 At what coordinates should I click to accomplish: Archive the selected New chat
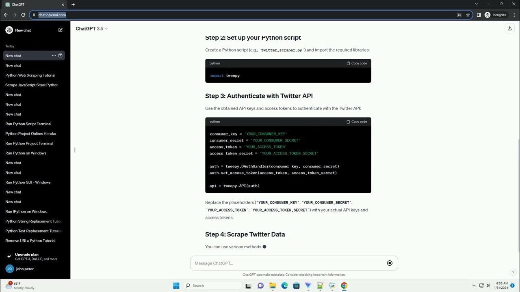click(x=61, y=56)
